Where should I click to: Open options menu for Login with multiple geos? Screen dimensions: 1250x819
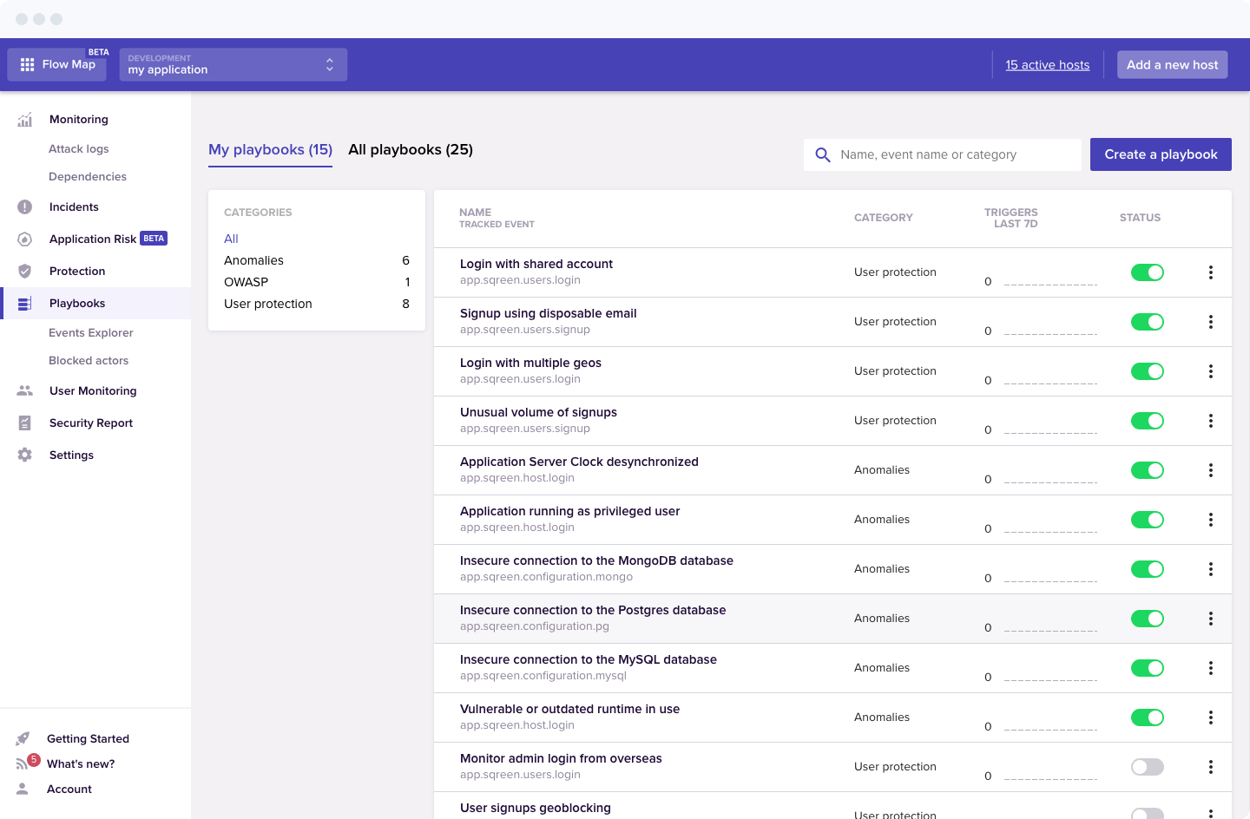point(1210,371)
